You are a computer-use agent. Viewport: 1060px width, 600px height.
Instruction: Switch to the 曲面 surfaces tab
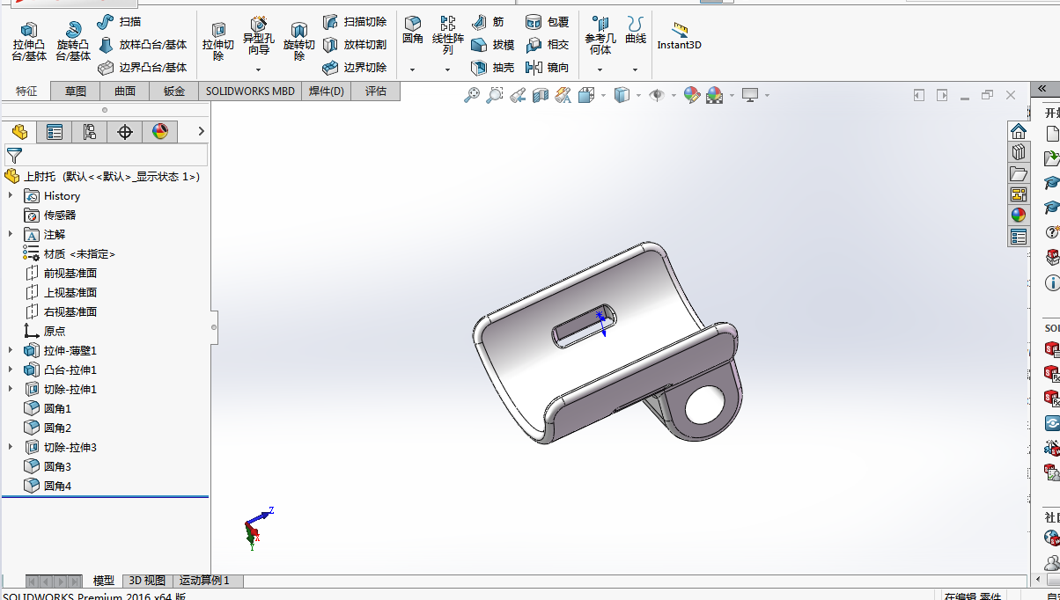(x=125, y=91)
